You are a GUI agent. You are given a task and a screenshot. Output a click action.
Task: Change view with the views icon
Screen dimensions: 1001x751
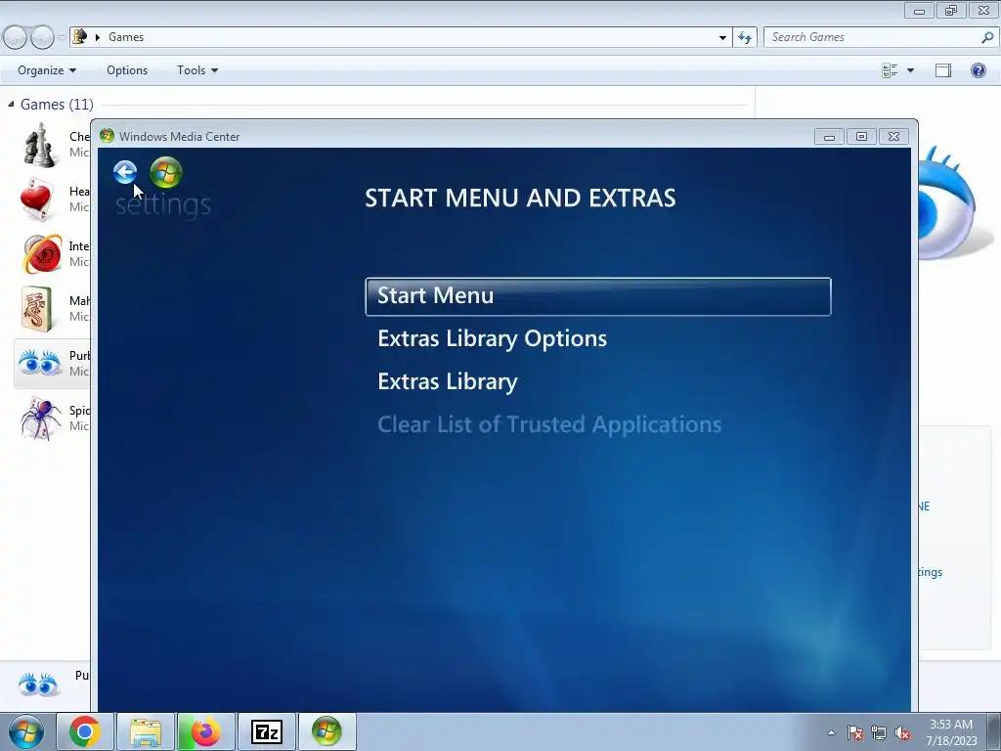[890, 70]
